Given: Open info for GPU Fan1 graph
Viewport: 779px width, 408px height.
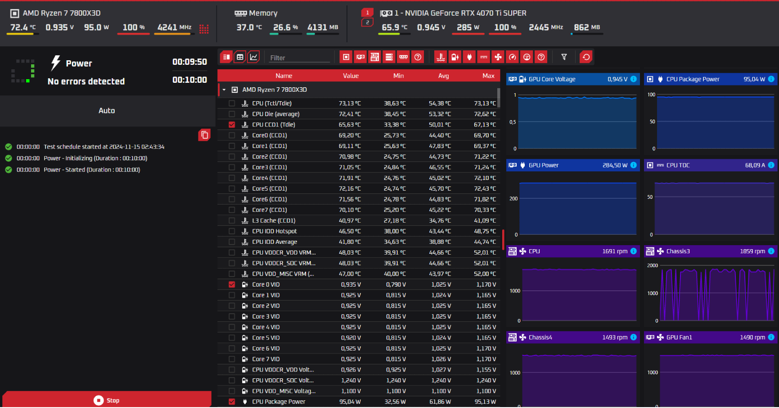Looking at the screenshot, I should 771,337.
